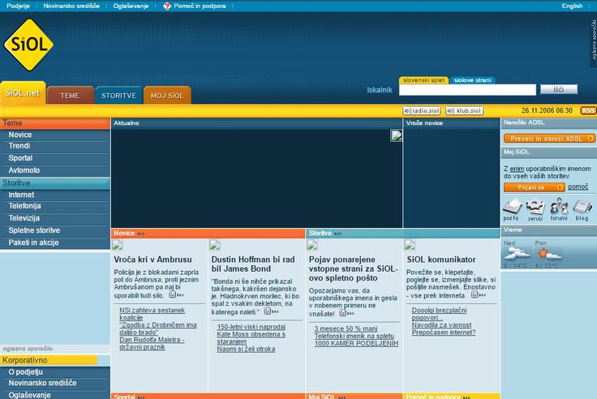
Task: Open Kate Moss obsedena s staranjem link
Action: tap(251, 337)
